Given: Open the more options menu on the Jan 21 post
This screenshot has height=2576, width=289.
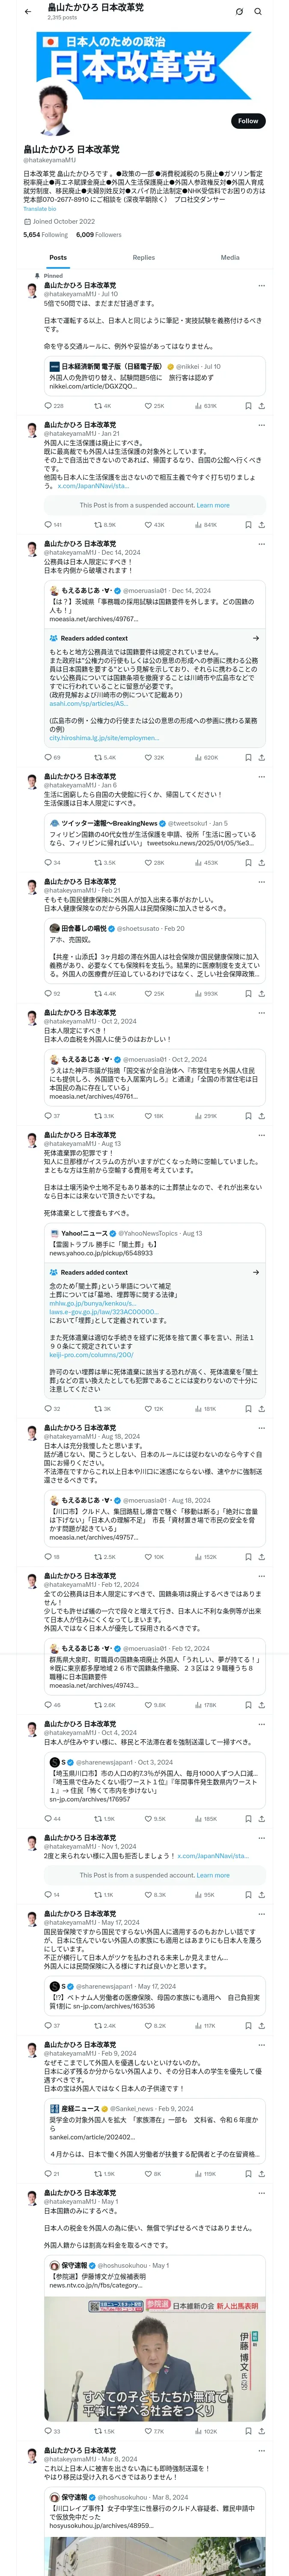Looking at the screenshot, I should click(262, 426).
